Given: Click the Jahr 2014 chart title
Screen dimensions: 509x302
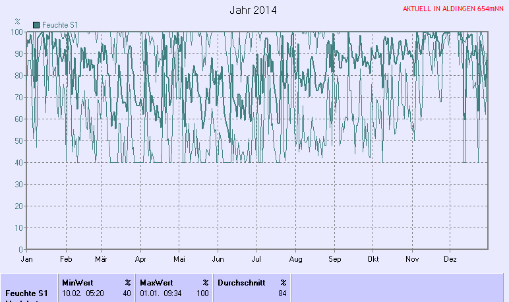Looking at the screenshot, I should coord(253,11).
